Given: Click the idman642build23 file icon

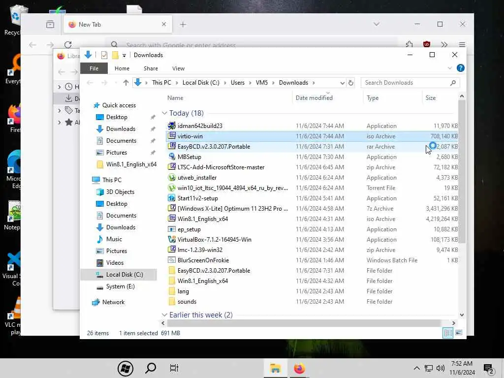Looking at the screenshot, I should [x=172, y=126].
